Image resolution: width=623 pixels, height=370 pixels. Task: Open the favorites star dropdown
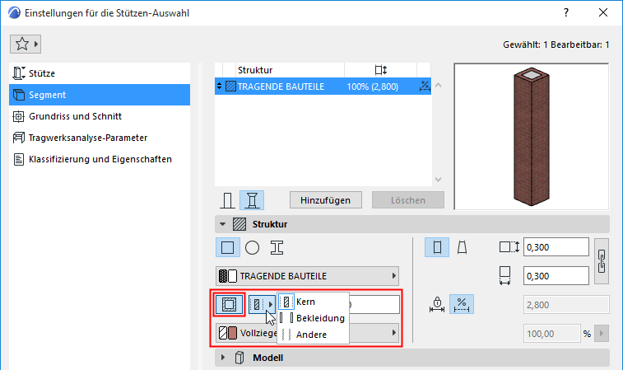pos(26,44)
